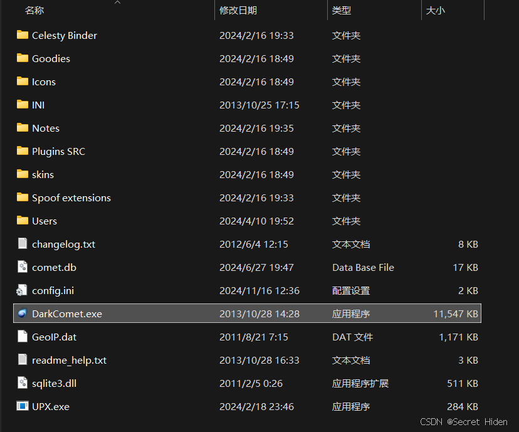Select the Goodies folder name
This screenshot has width=519, height=432.
coord(51,58)
